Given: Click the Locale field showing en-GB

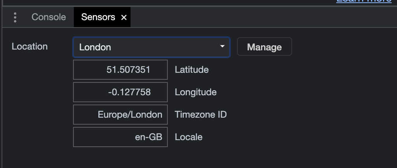Looking at the screenshot, I should click(120, 137).
